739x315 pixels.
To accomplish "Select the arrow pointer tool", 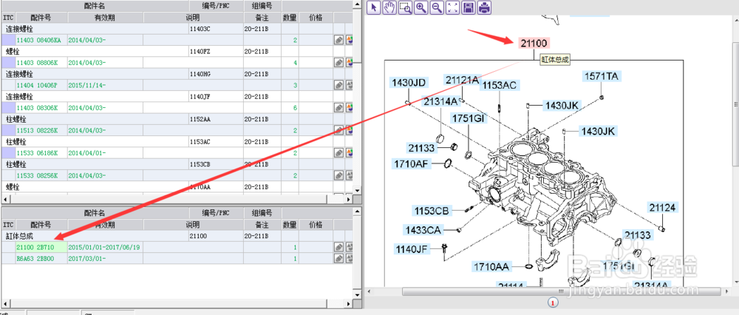I will point(373,7).
